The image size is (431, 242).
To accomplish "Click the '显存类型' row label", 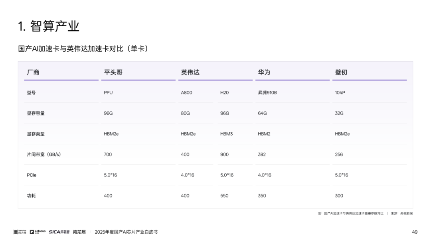I will tap(36, 134).
